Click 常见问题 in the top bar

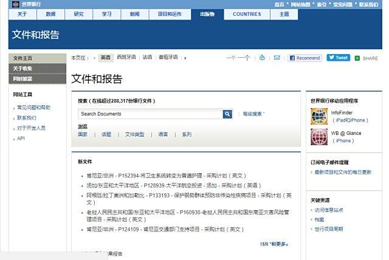click(343, 4)
